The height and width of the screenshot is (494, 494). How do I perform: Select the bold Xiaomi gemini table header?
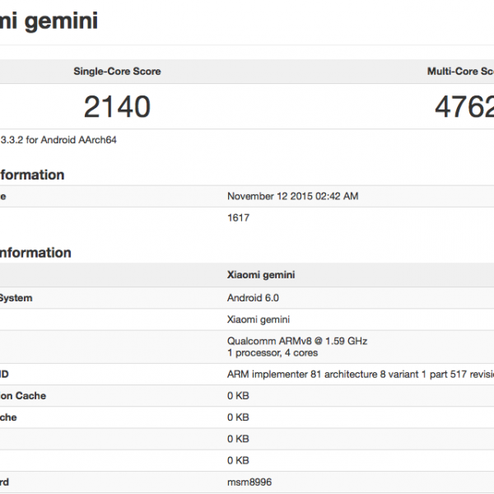[x=260, y=275]
